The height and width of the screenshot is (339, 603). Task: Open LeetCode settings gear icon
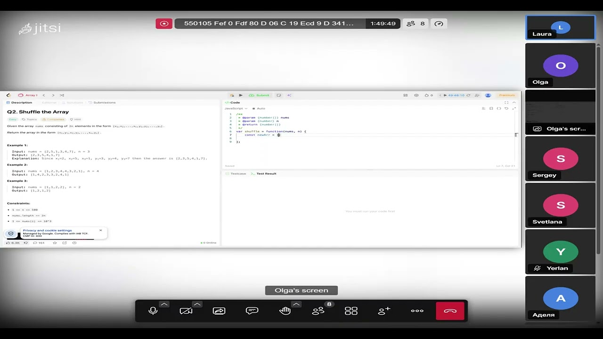point(416,95)
